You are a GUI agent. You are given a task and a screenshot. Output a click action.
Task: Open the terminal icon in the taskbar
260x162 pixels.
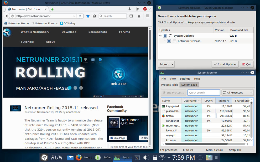point(137,158)
